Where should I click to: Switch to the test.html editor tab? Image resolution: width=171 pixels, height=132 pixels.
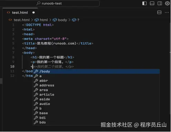pyautogui.click(x=20, y=12)
